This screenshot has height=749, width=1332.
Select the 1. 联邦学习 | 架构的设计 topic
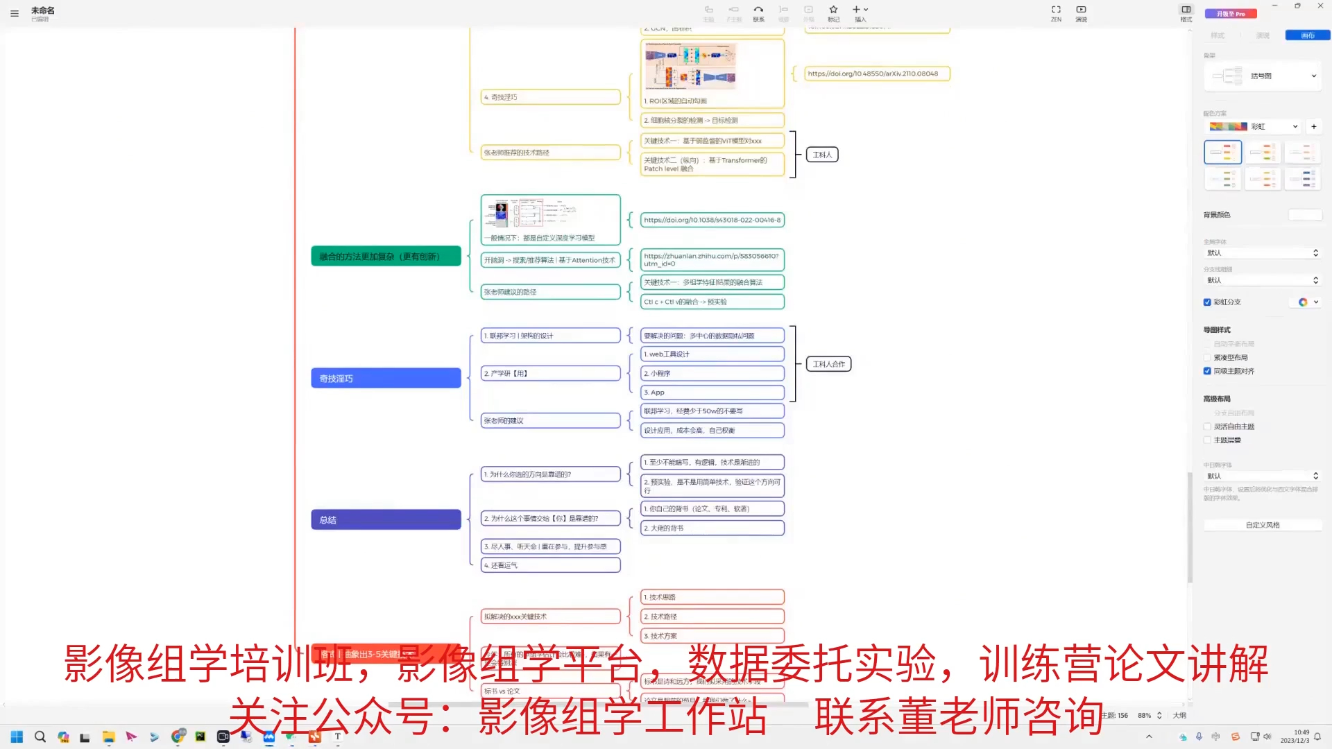point(551,336)
